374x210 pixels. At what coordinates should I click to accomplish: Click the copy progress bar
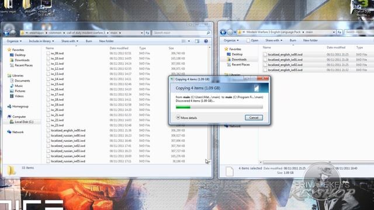pos(219,107)
